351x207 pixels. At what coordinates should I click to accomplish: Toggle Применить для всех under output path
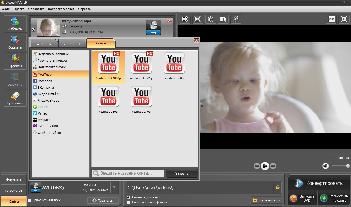[128, 197]
